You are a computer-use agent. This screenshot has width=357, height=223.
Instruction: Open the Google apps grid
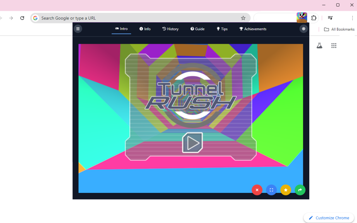pos(334,45)
